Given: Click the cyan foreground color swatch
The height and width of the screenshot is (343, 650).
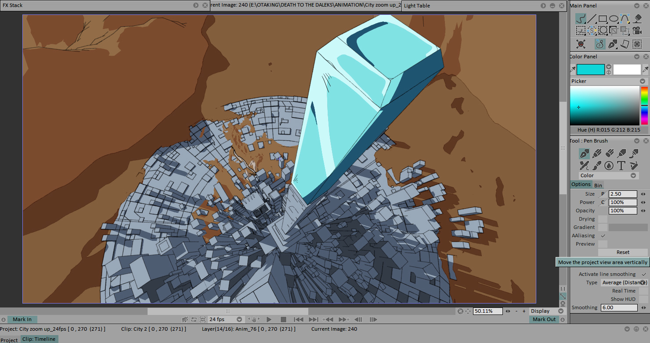Looking at the screenshot, I should [591, 69].
